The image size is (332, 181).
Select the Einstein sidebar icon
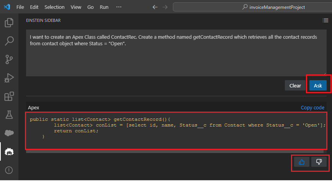9,152
